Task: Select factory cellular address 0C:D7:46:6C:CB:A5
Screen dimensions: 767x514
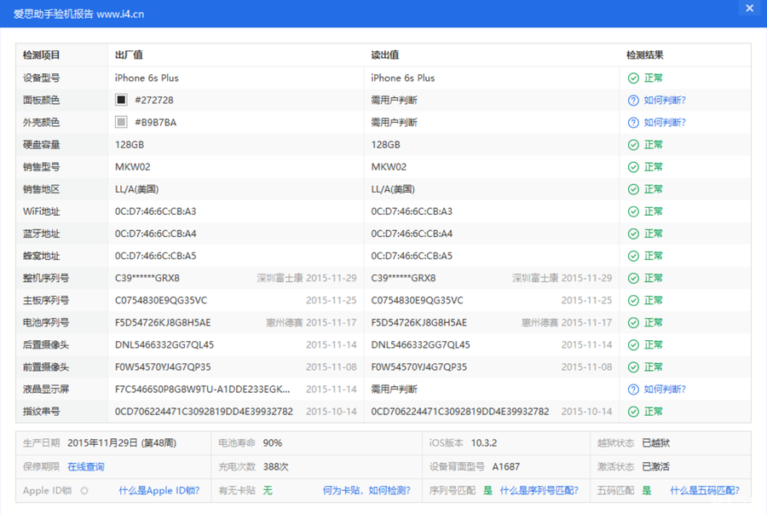Action: pyautogui.click(x=156, y=256)
